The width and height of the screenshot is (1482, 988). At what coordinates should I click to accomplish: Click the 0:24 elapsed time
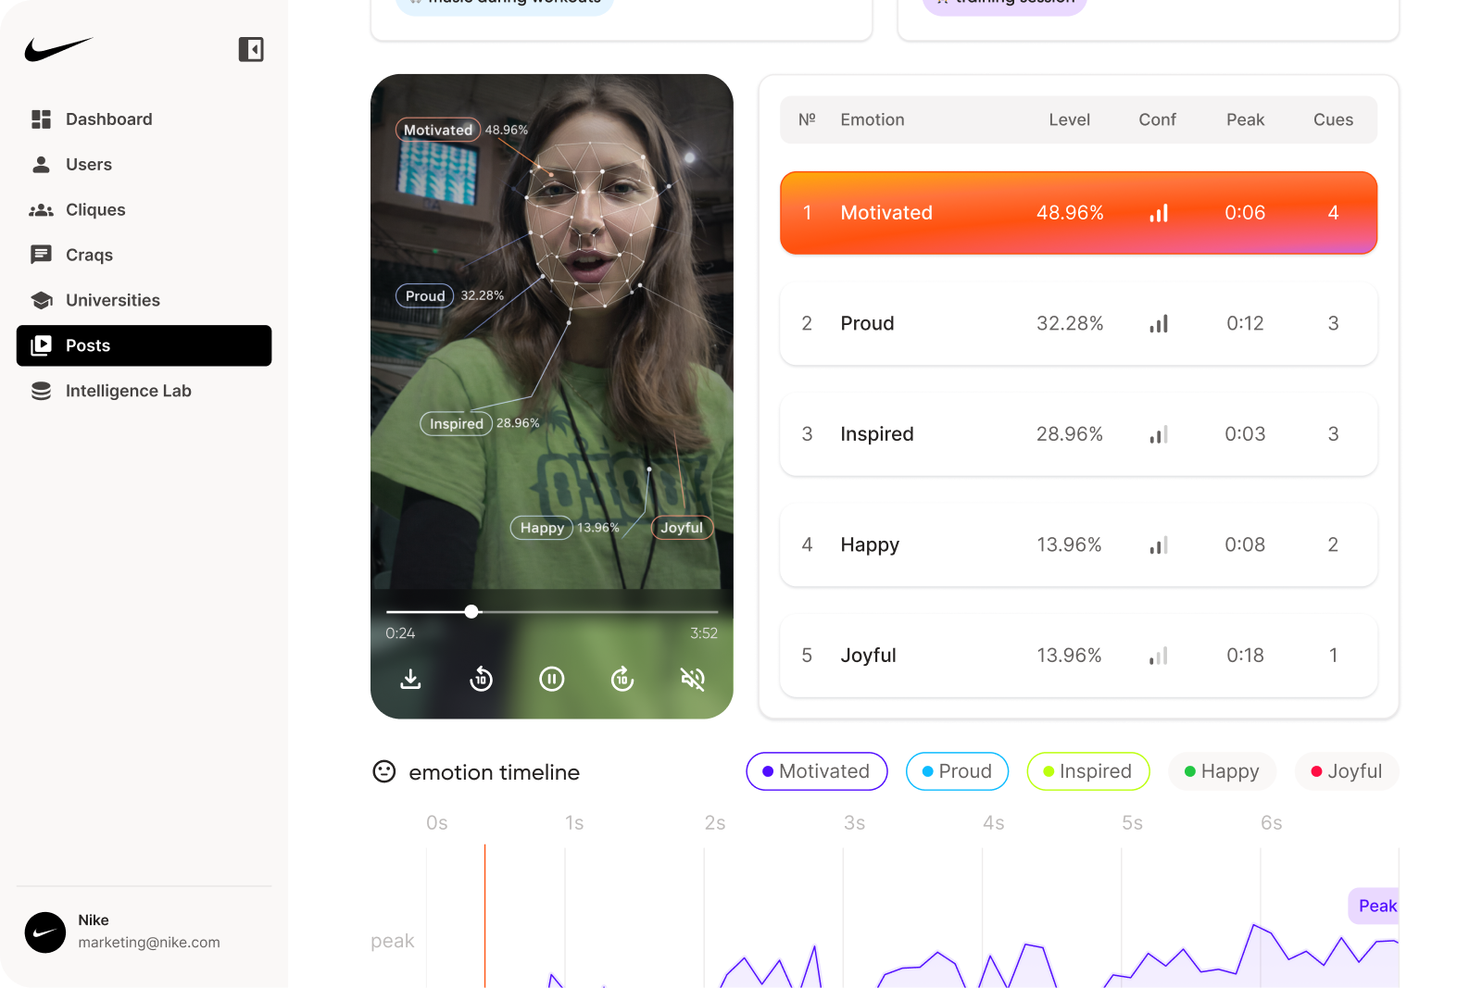pyautogui.click(x=400, y=633)
